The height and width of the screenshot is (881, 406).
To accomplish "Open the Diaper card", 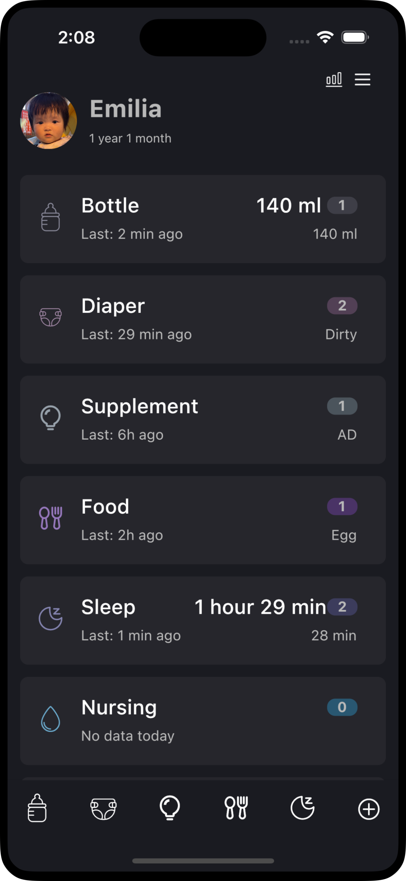I will pyautogui.click(x=203, y=319).
